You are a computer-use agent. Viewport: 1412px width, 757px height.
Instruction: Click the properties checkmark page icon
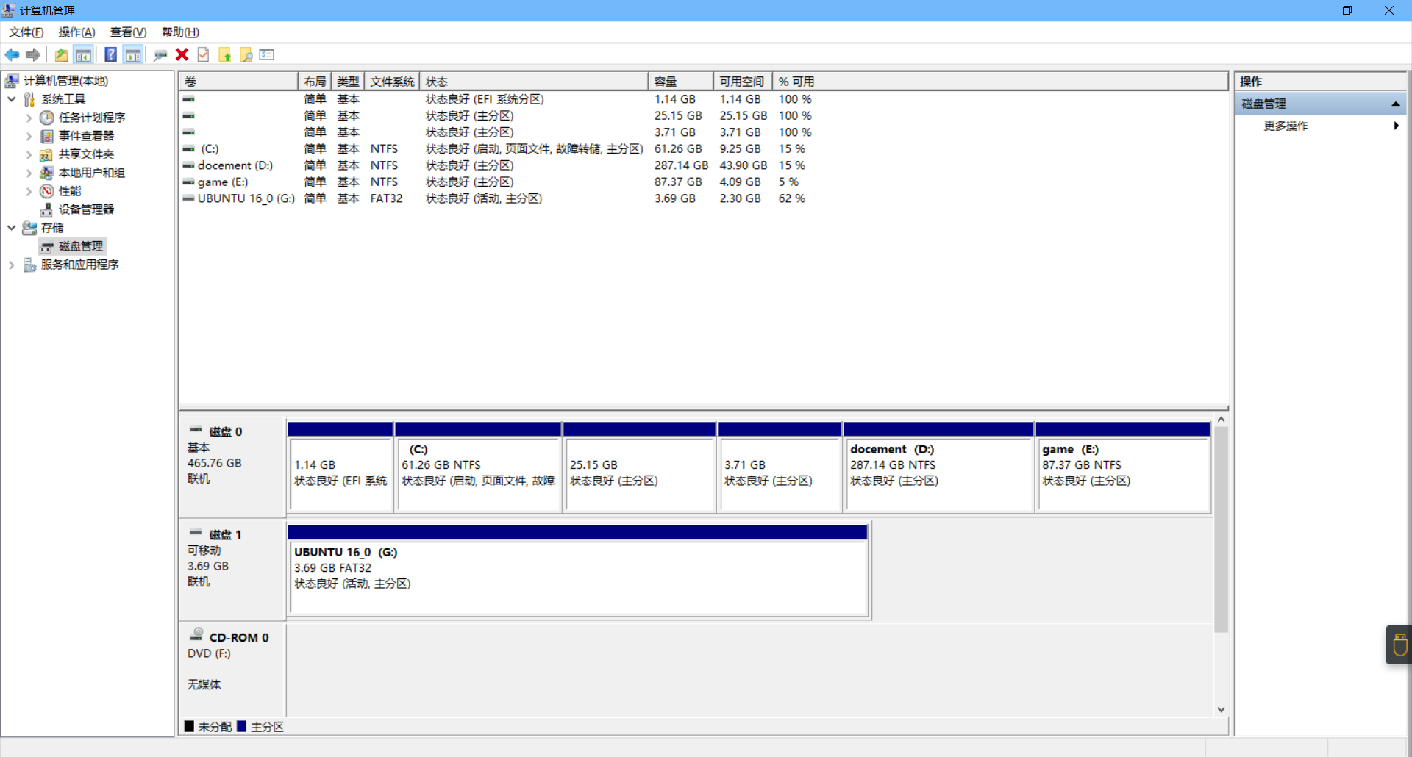pyautogui.click(x=204, y=55)
